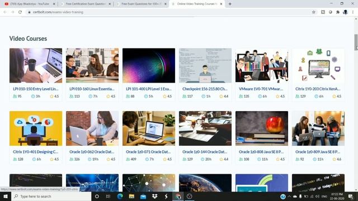Reload the page with refresh icon
358x201 pixels.
pos(20,12)
